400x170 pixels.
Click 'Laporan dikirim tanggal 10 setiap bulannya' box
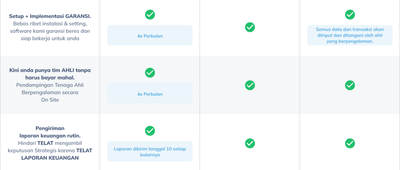pyautogui.click(x=150, y=151)
